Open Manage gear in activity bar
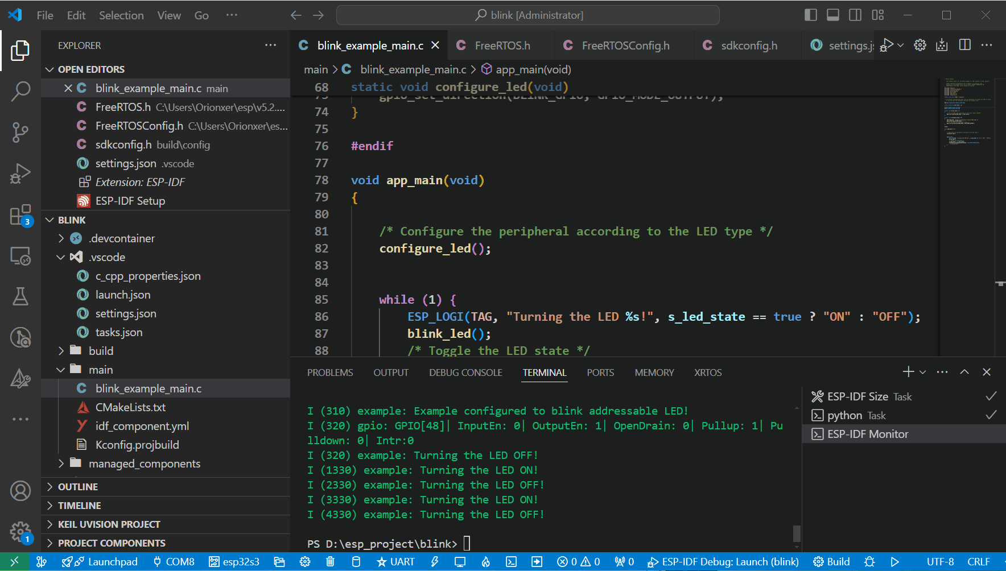1006x571 pixels. pos(20,532)
